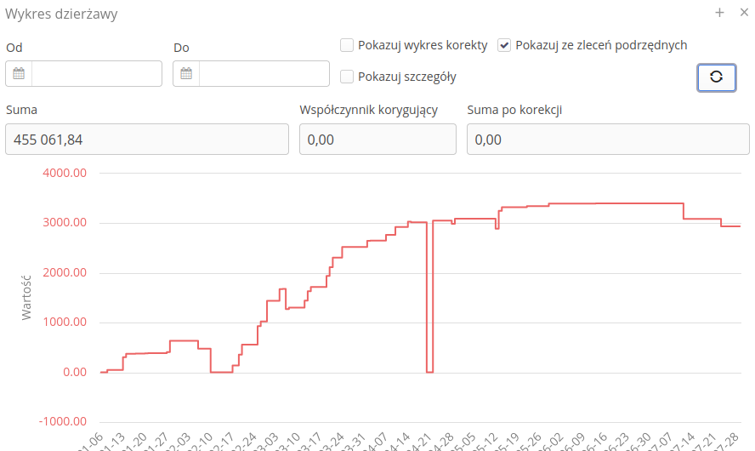
Task: Uncheck Pokazuj ze zleceń podrzędnych
Action: pos(504,45)
